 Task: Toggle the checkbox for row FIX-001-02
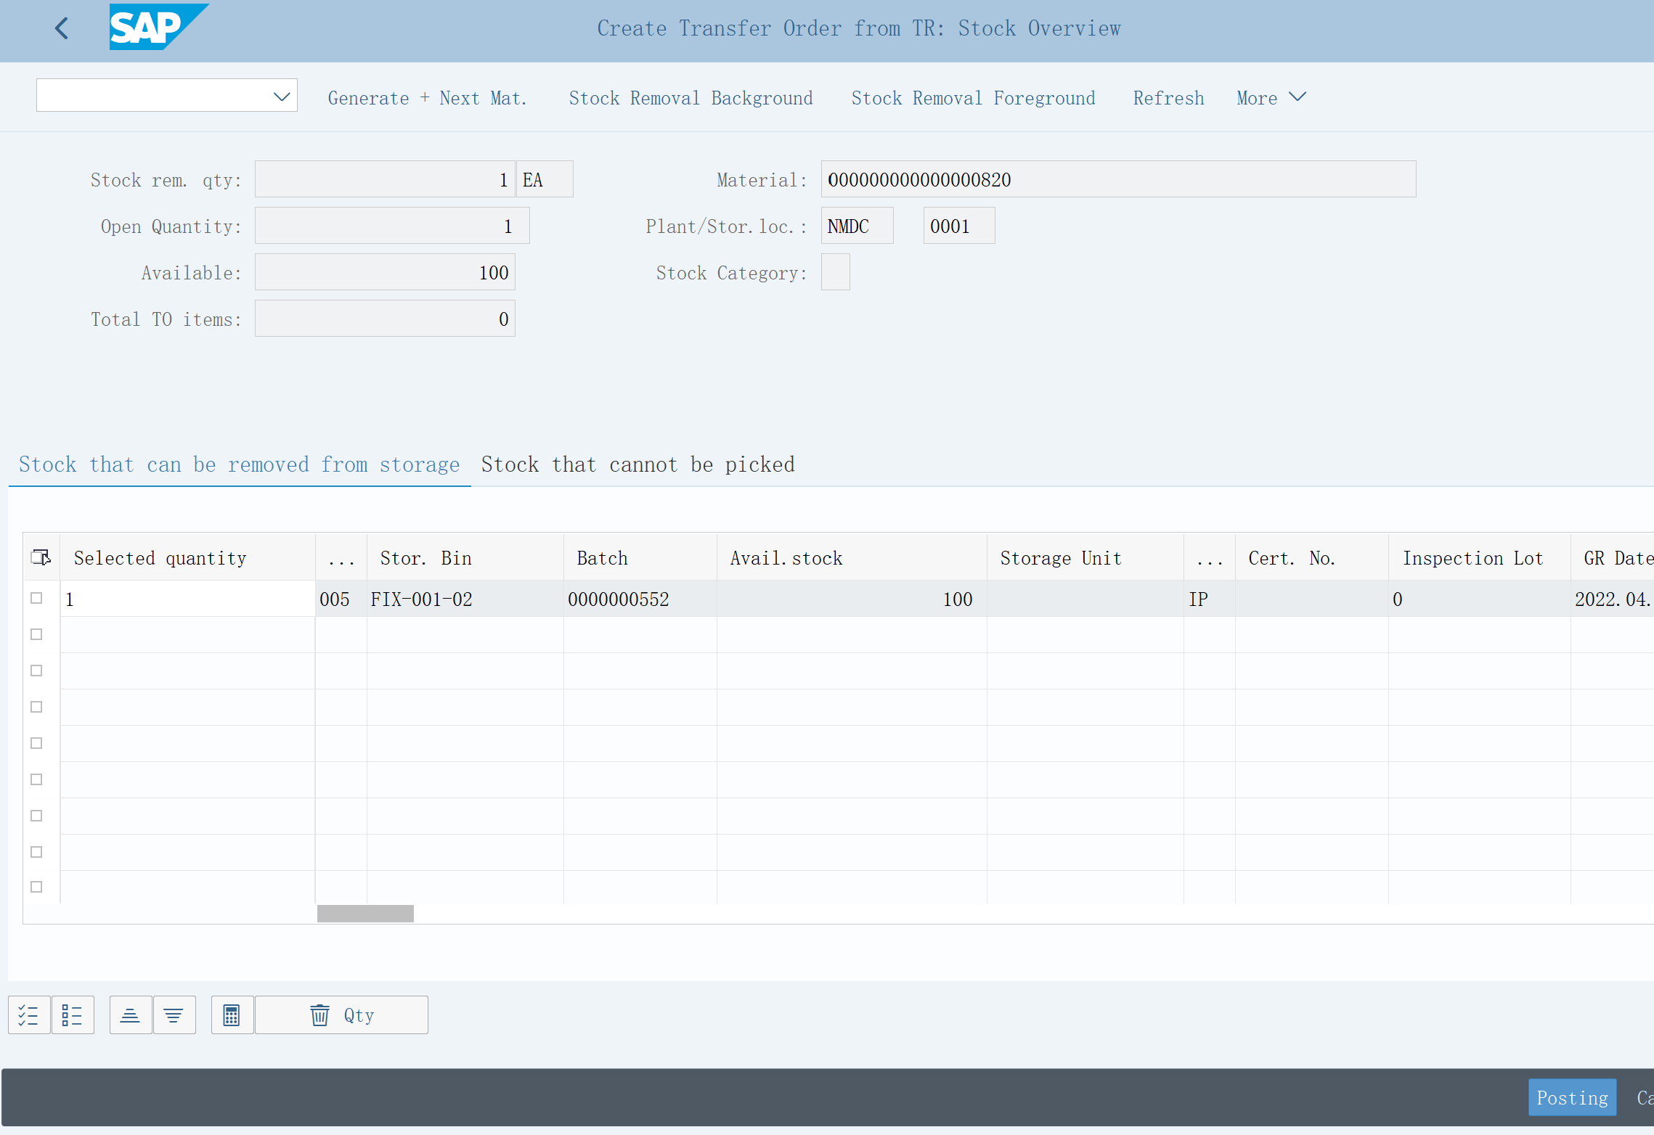coord(36,597)
